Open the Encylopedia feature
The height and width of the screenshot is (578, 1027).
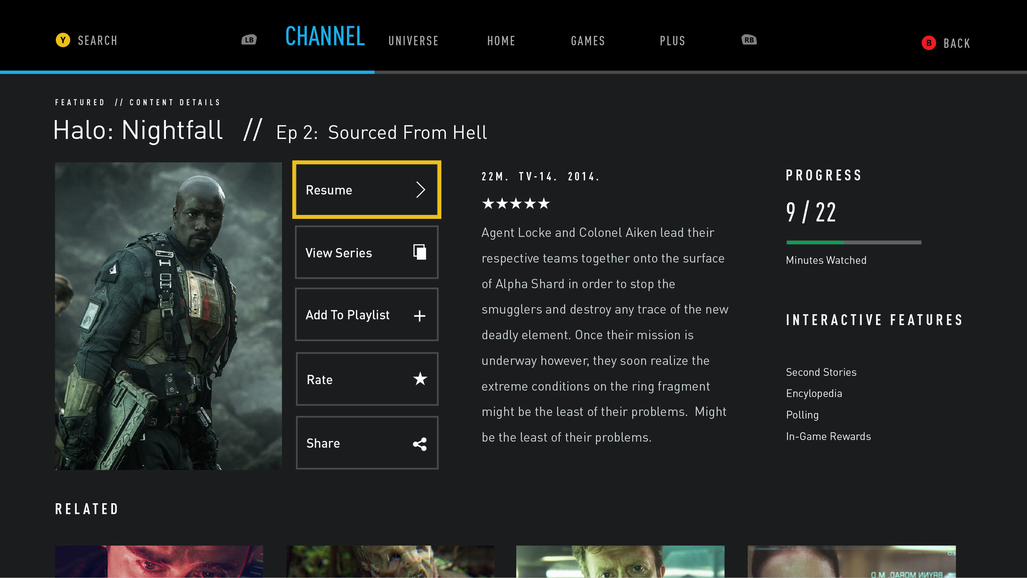[x=814, y=394]
